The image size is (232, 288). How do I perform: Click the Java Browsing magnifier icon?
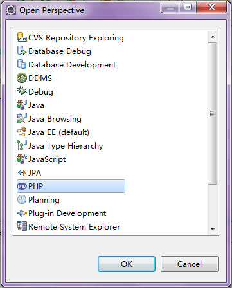pyautogui.click(x=22, y=118)
